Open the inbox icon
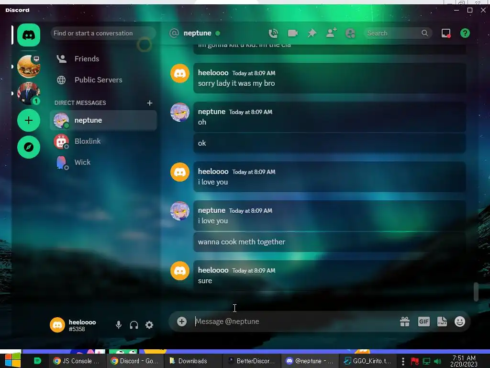 (446, 33)
